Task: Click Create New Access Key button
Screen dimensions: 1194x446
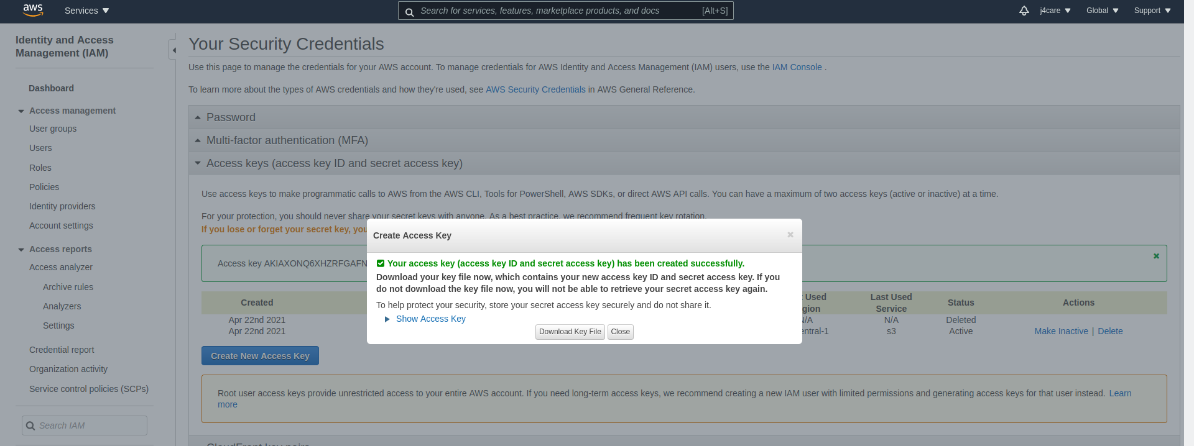Action: 260,356
